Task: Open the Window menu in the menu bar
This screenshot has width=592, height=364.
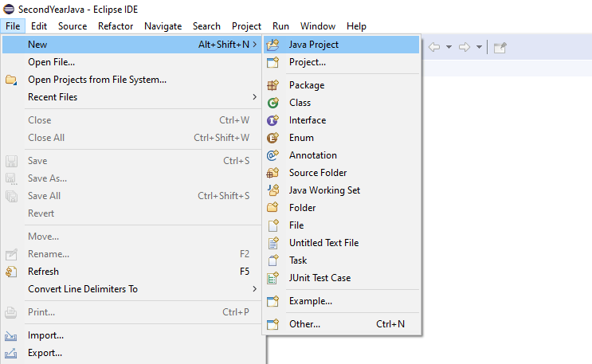Action: pyautogui.click(x=318, y=26)
